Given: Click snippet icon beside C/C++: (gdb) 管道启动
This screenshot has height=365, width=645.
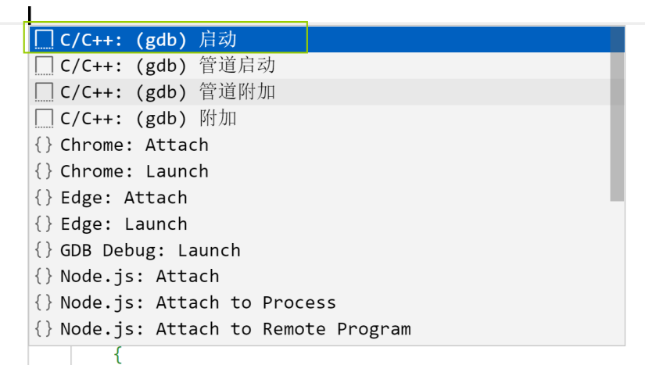Looking at the screenshot, I should point(44,66).
